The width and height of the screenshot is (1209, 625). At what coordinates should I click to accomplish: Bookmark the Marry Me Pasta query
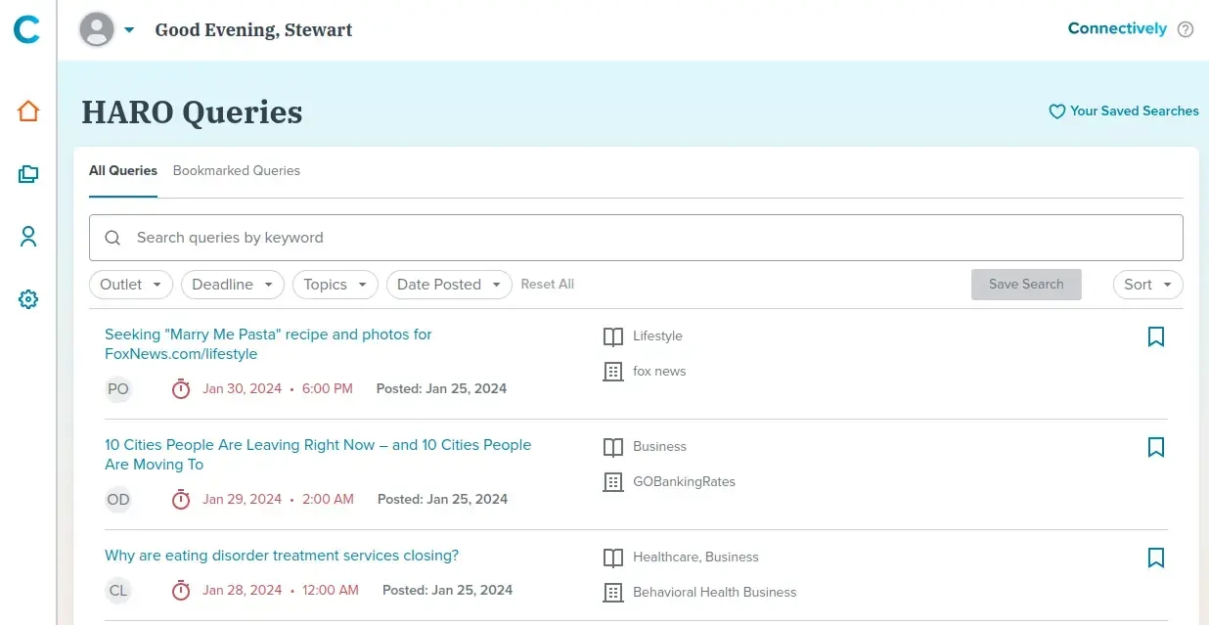pos(1155,336)
